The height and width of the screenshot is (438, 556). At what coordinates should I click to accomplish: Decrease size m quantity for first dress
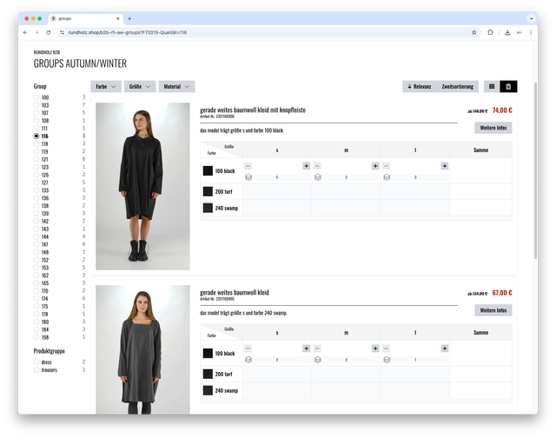click(317, 165)
